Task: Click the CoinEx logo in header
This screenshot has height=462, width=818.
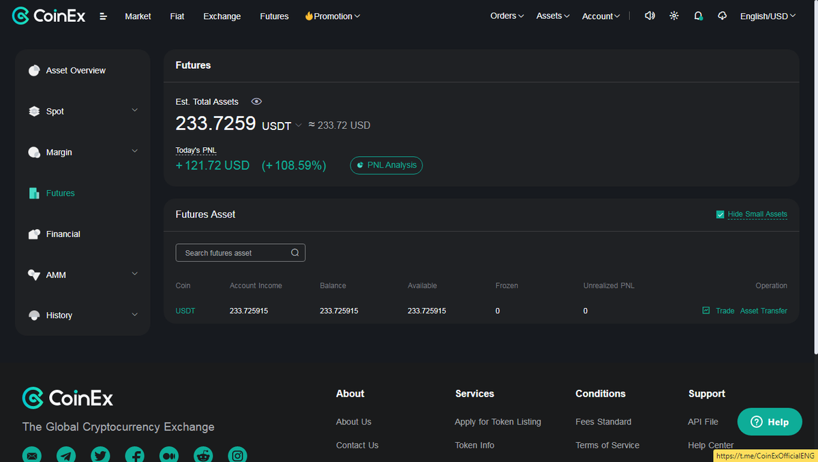Action: coord(49,16)
